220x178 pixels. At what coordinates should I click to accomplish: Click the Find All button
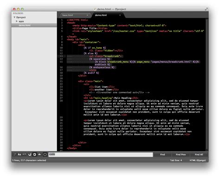(199, 154)
